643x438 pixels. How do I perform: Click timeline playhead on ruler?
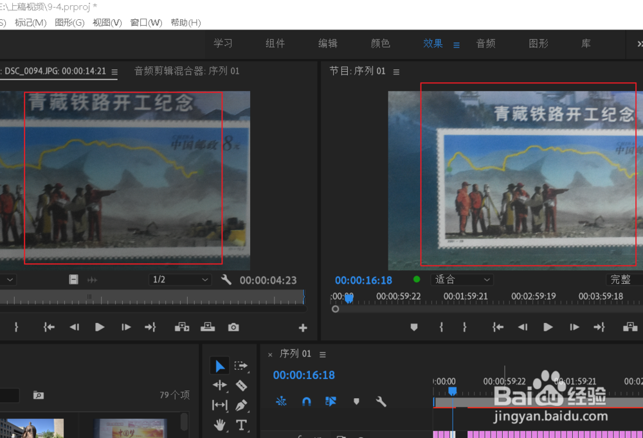pos(452,391)
